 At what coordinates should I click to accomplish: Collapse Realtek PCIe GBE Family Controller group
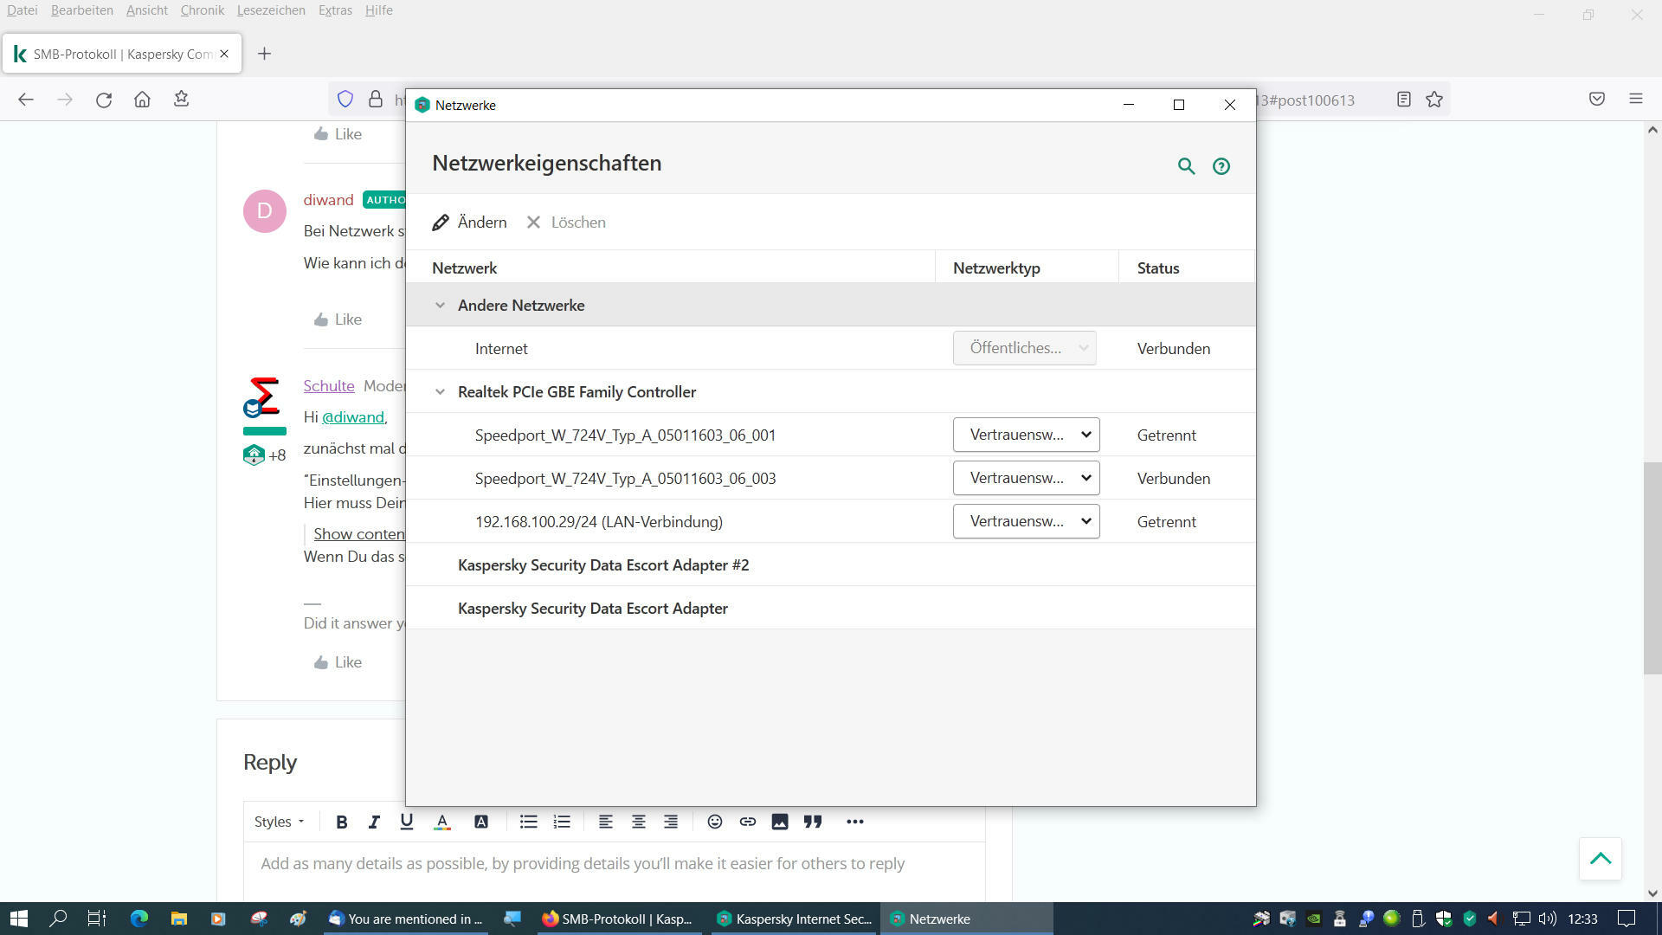[440, 392]
